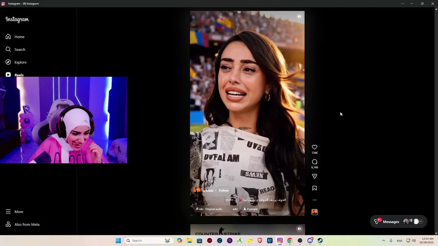Click the messenger icon with 9+ badge
Screen dimensions: 438x246
pos(377,221)
